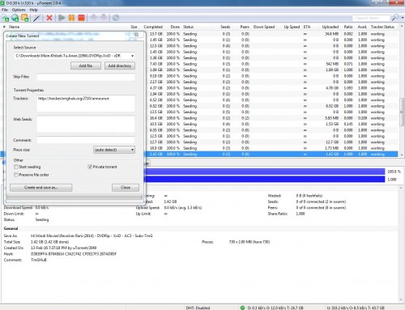Click the red Remove torrent icon
This screenshot has width=405, height=310.
click(49, 18)
